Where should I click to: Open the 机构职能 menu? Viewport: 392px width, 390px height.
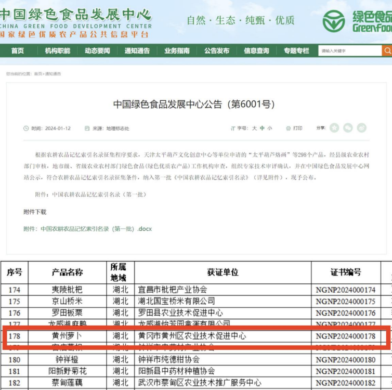pyautogui.click(x=58, y=51)
